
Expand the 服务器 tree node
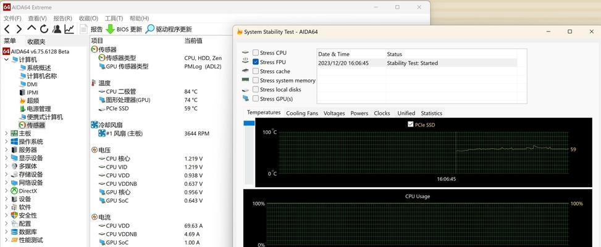[6, 149]
